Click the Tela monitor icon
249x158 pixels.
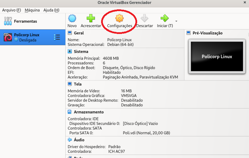pyautogui.click(x=70, y=84)
